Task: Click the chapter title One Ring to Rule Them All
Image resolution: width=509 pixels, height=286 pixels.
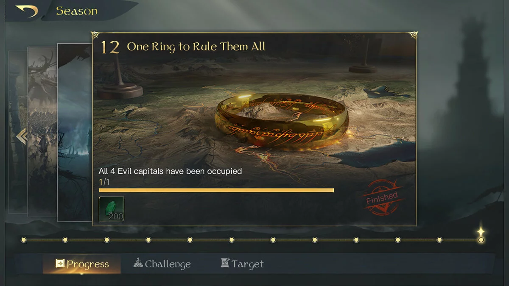Action: (x=196, y=47)
